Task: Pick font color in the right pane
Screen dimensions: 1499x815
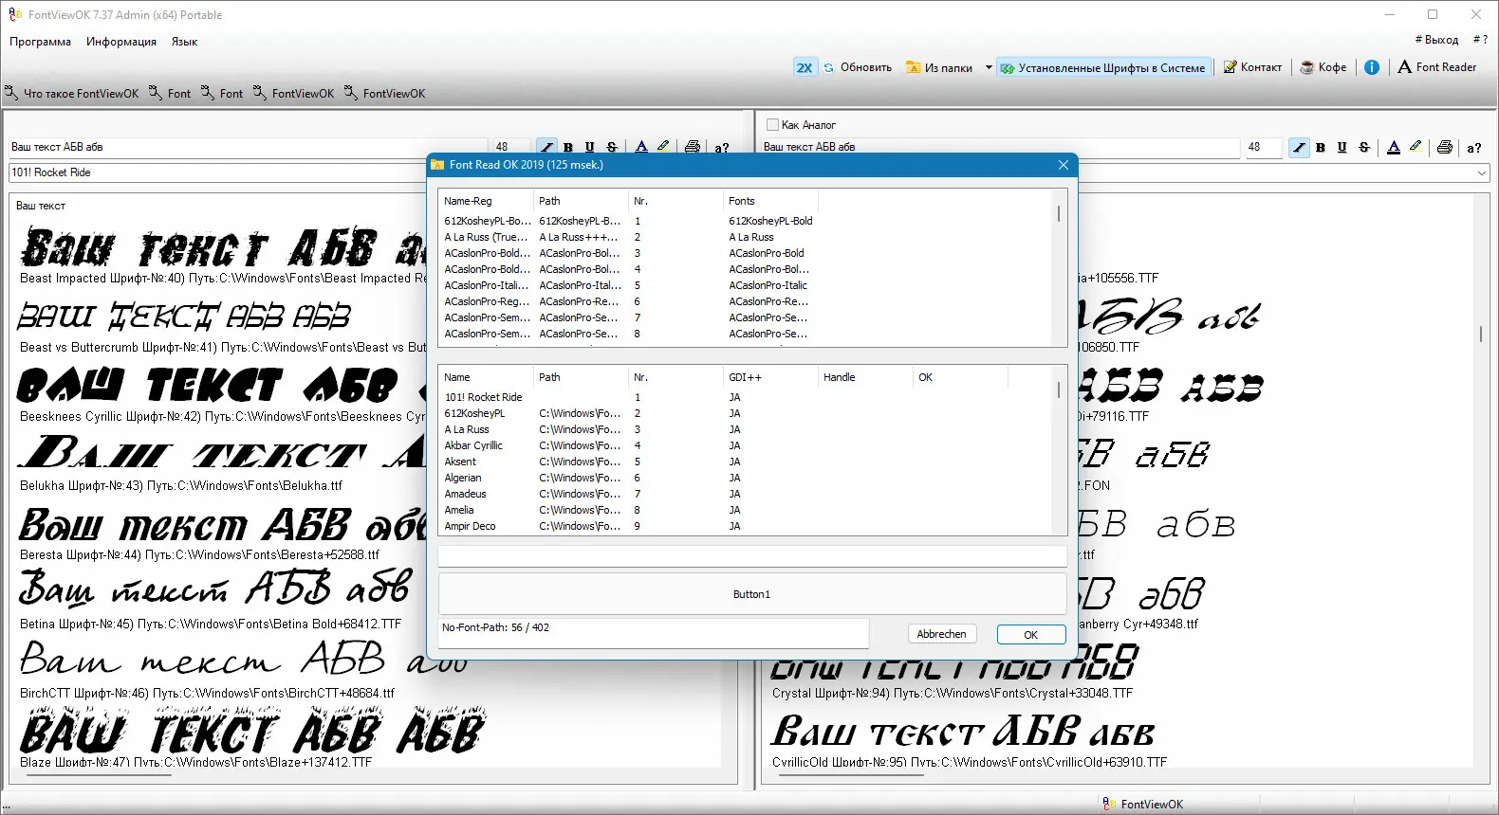Action: [x=1394, y=148]
